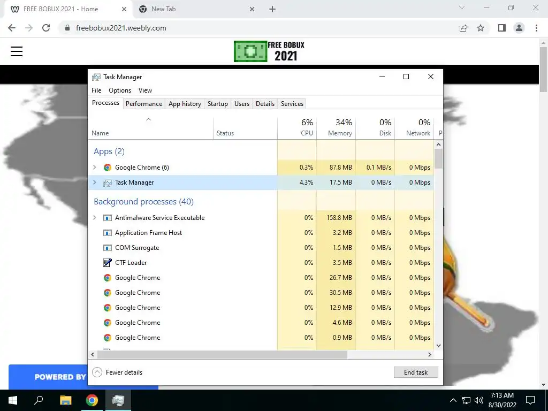Screen dimensions: 548x411
Task: Select Google Chrome process using 30.5 MB
Action: coord(261,293)
